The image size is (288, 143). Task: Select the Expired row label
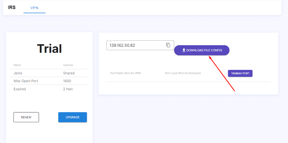(20, 89)
